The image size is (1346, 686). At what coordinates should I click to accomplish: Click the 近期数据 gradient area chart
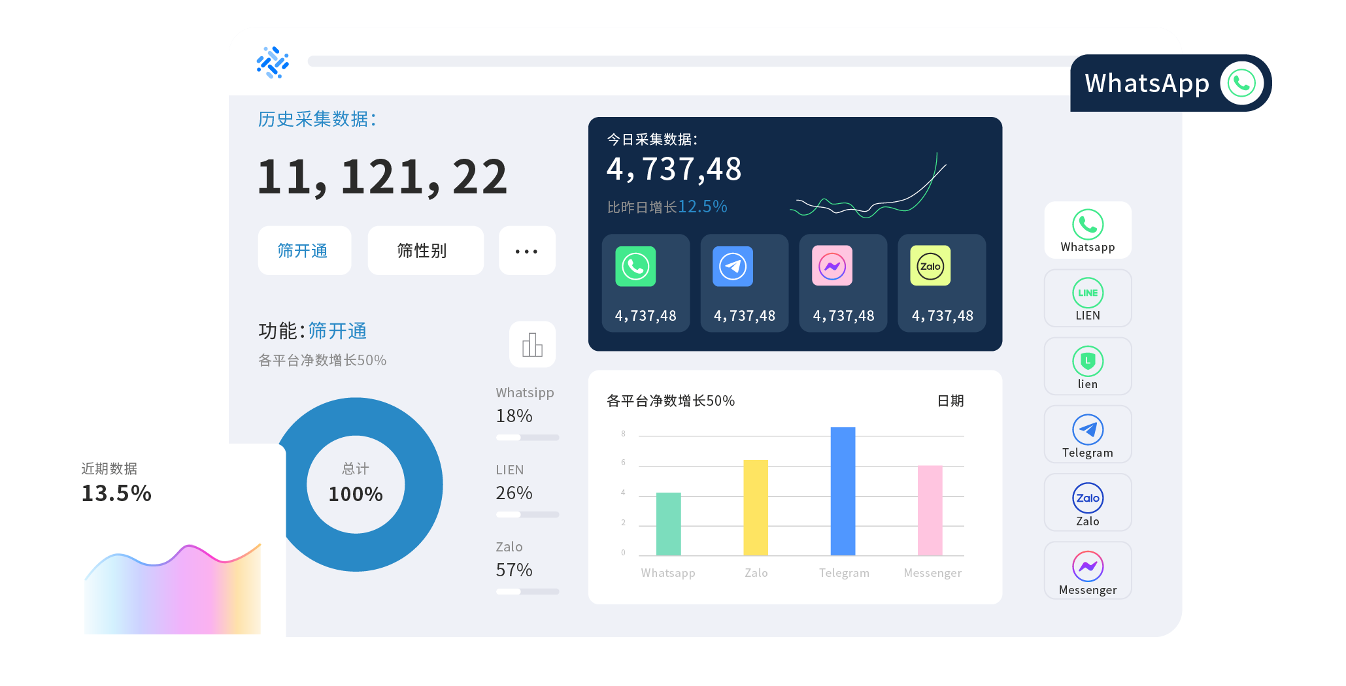point(173,589)
